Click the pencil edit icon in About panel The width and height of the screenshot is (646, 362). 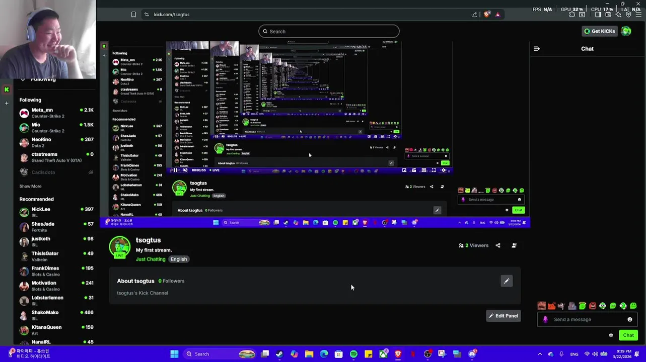507,281
